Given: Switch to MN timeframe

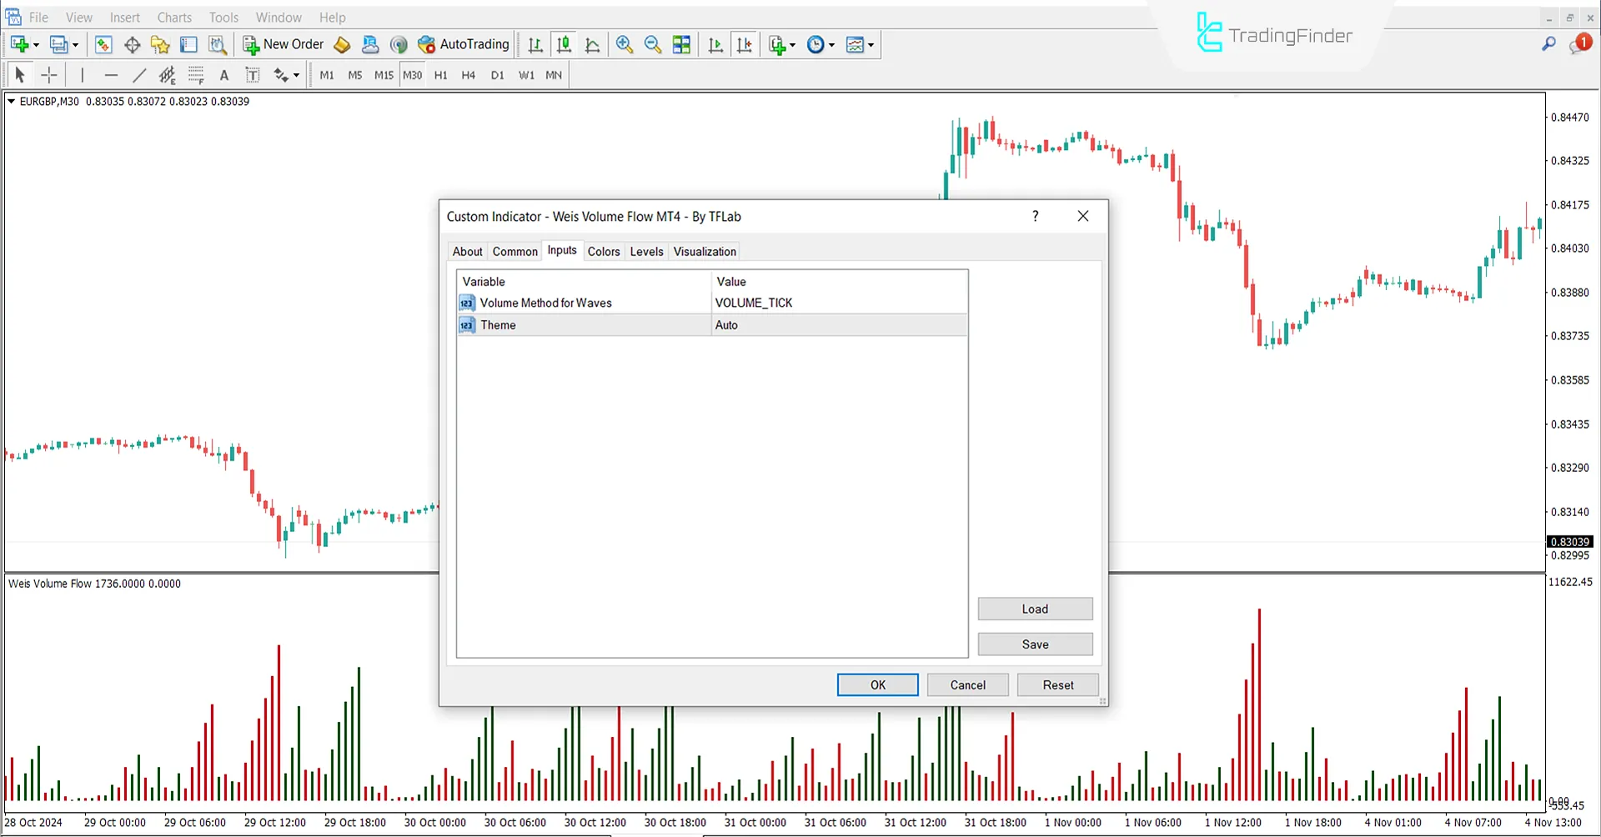Looking at the screenshot, I should pos(554,75).
